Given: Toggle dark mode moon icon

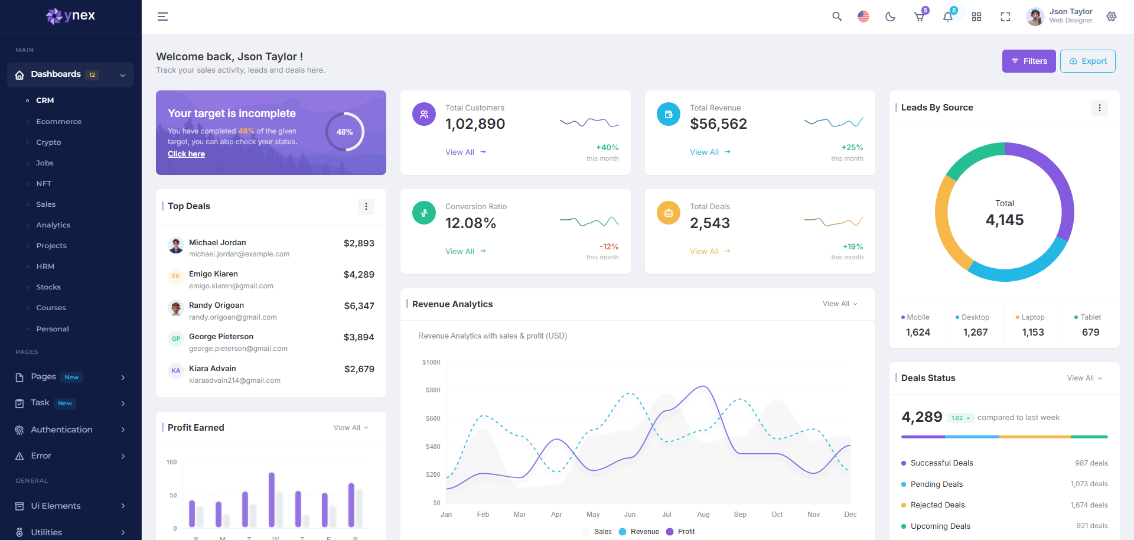Looking at the screenshot, I should coord(891,17).
